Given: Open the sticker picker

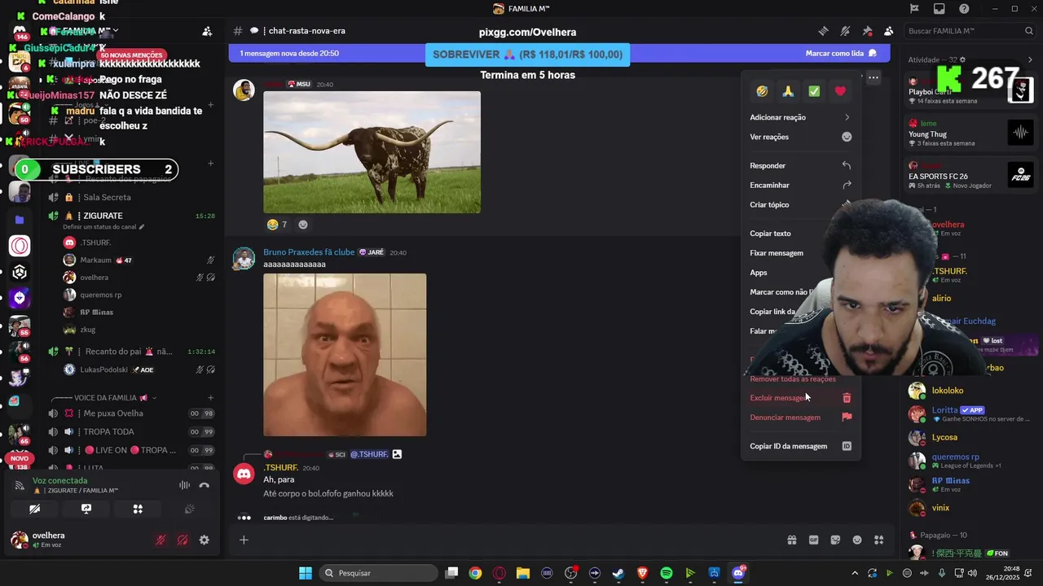Looking at the screenshot, I should click(835, 540).
